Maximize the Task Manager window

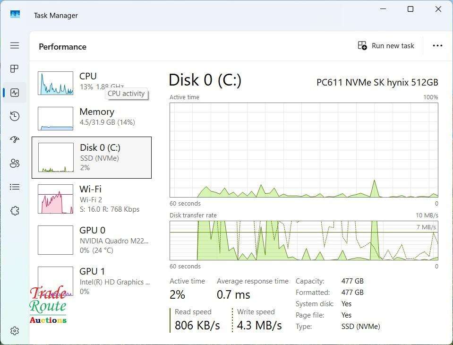[x=410, y=9]
